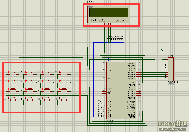The image size is (189, 132).
Task: Click pin number 28 of P2.7
Action: coord(139,97)
